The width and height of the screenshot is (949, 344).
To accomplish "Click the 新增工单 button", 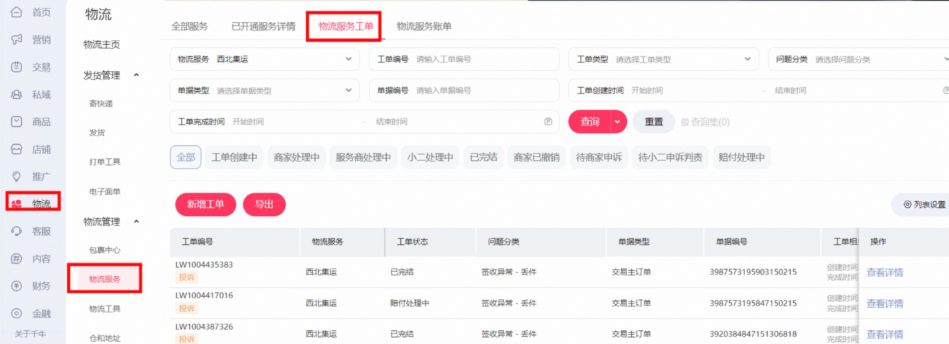I will pyautogui.click(x=206, y=204).
